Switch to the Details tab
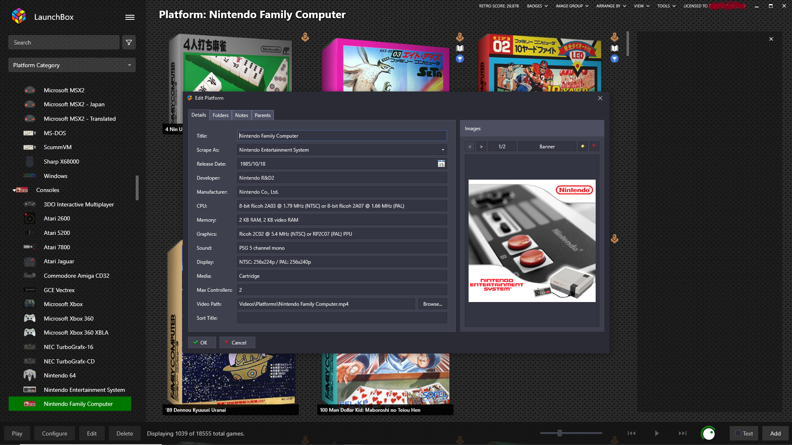This screenshot has height=445, width=792. point(199,115)
